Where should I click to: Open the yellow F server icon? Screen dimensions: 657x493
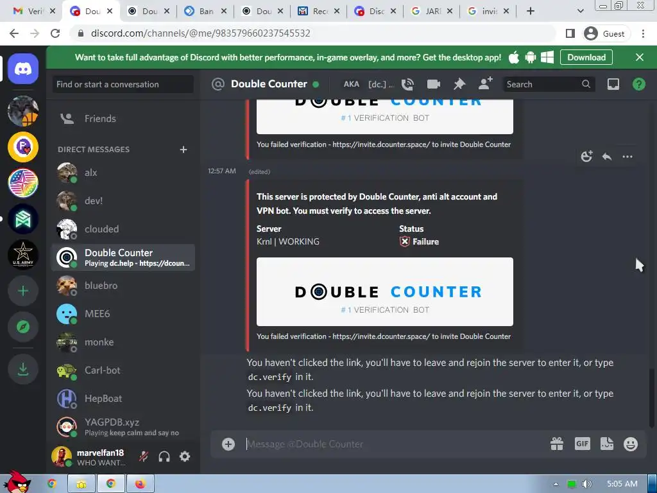[x=23, y=147]
